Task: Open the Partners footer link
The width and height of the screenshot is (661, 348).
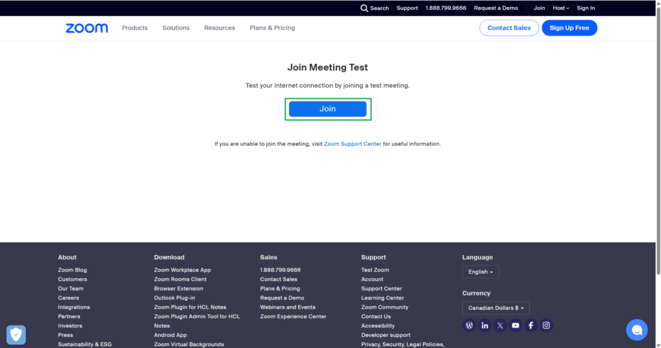Action: click(x=69, y=316)
